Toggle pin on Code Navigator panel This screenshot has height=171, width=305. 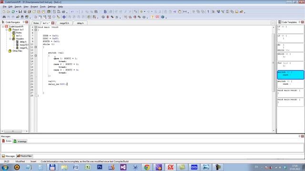pos(24,22)
